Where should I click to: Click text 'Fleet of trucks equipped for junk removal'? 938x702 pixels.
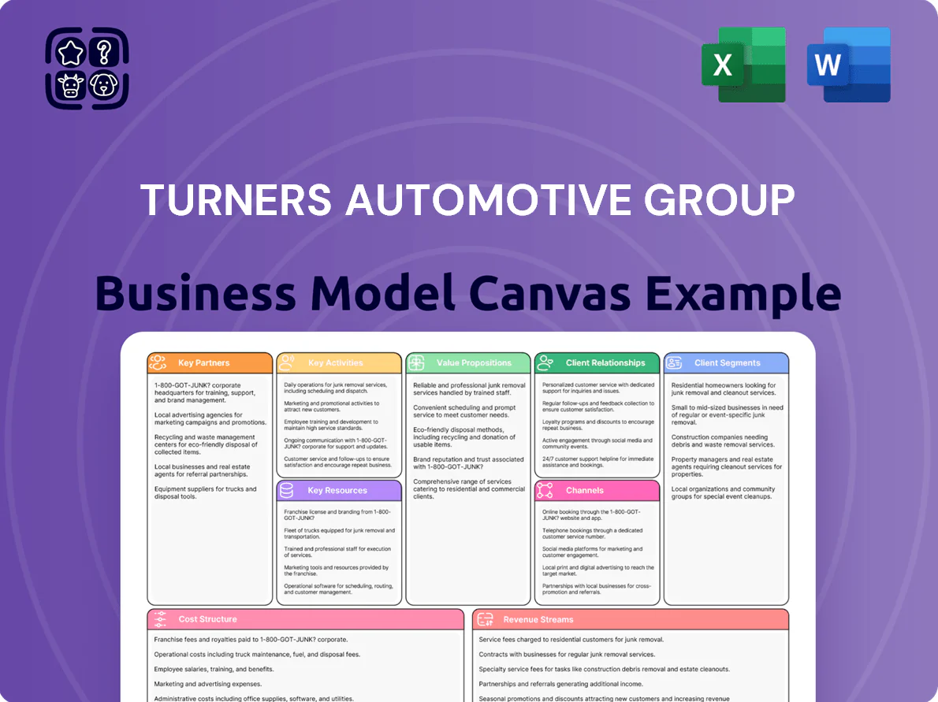(x=340, y=533)
